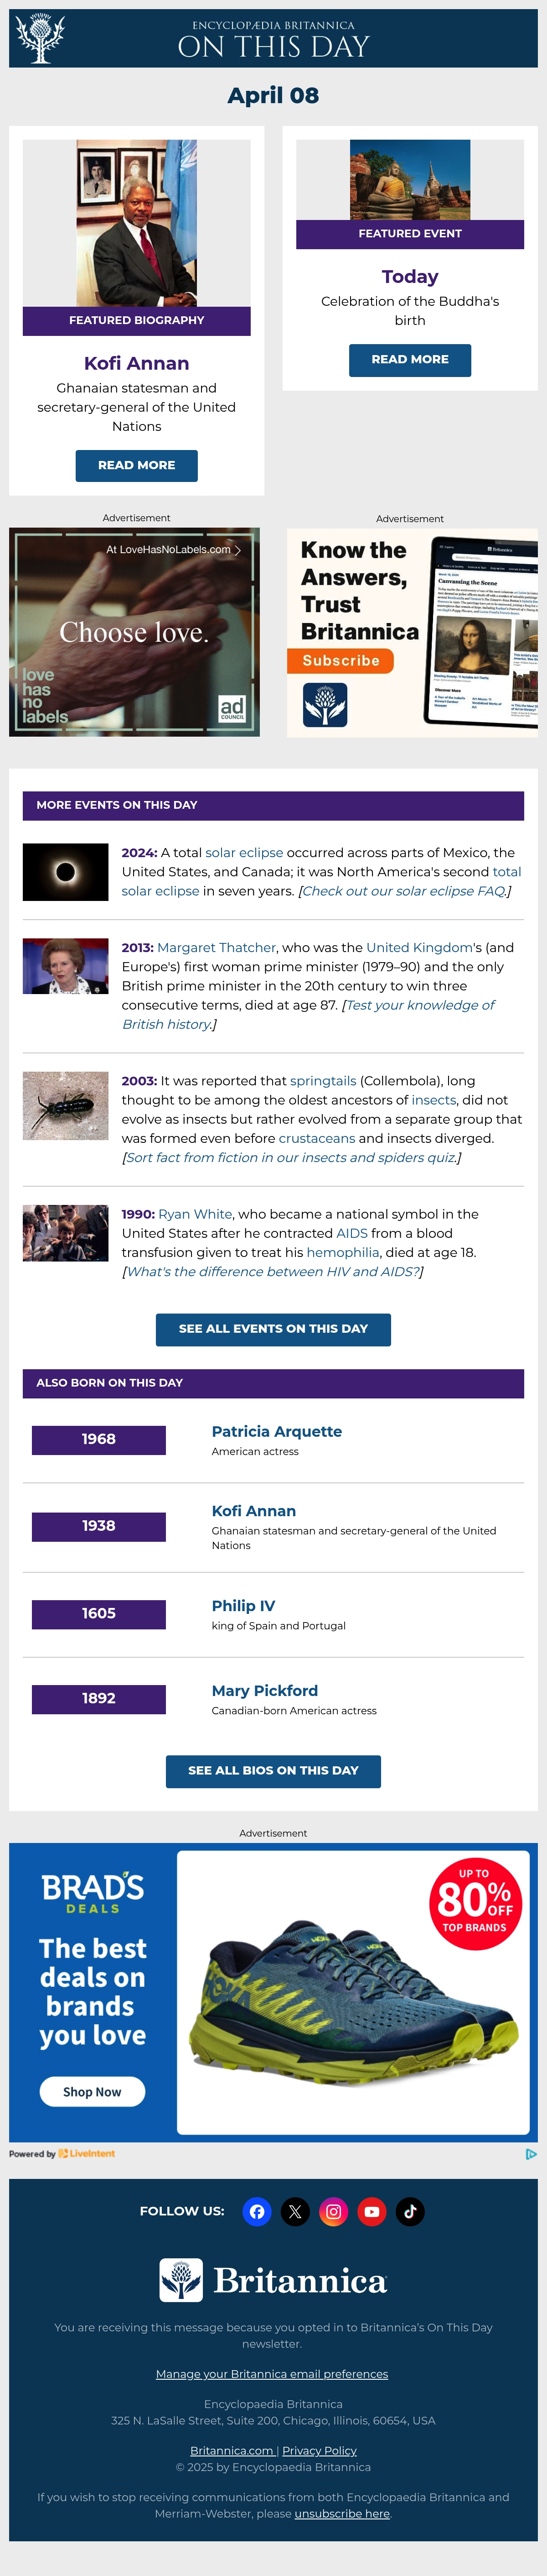Open the Patricia Arquette biography link
This screenshot has width=547, height=2576.
point(277,1432)
